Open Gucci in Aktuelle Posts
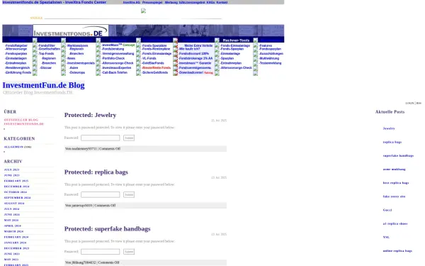This screenshot has width=425, height=266. click(387, 210)
